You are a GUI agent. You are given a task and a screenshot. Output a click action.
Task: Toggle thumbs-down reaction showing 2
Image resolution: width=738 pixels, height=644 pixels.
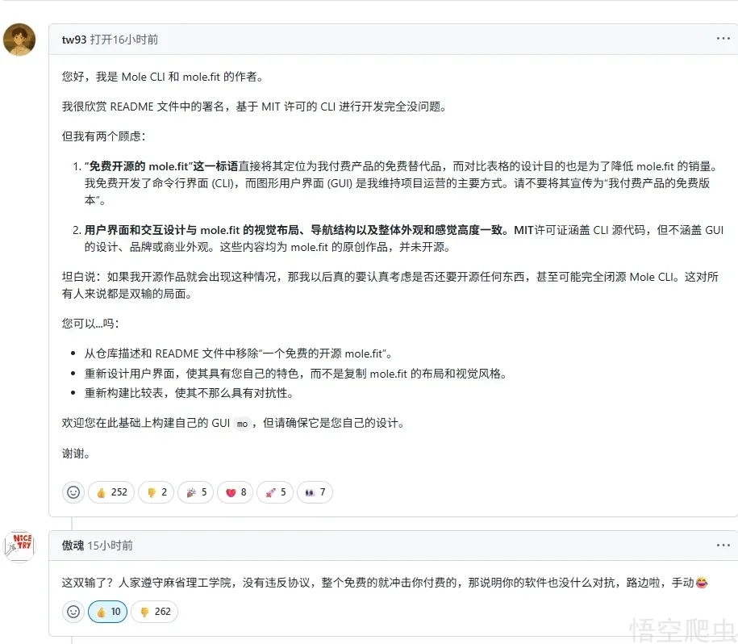[156, 492]
